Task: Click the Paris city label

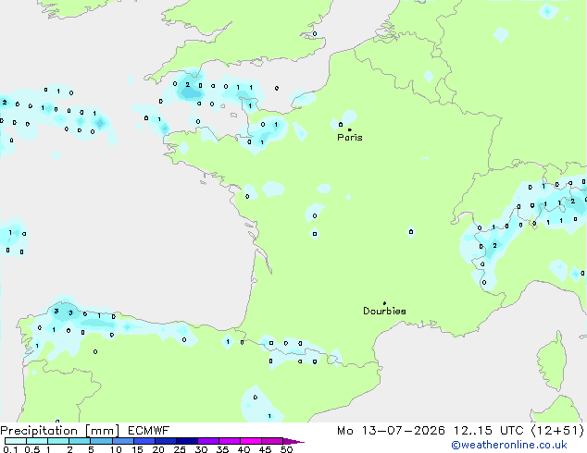Action: (x=350, y=138)
